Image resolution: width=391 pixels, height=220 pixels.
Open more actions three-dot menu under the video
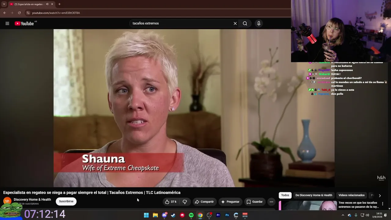coord(271,202)
